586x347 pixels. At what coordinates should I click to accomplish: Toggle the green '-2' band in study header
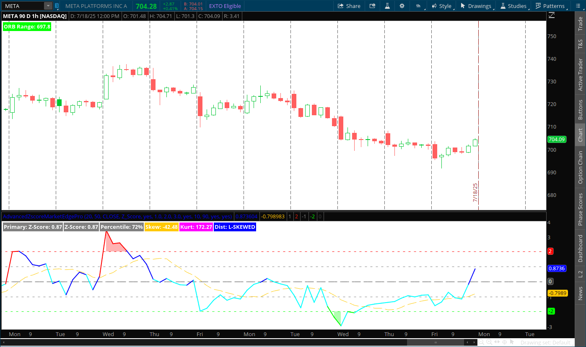pyautogui.click(x=312, y=216)
